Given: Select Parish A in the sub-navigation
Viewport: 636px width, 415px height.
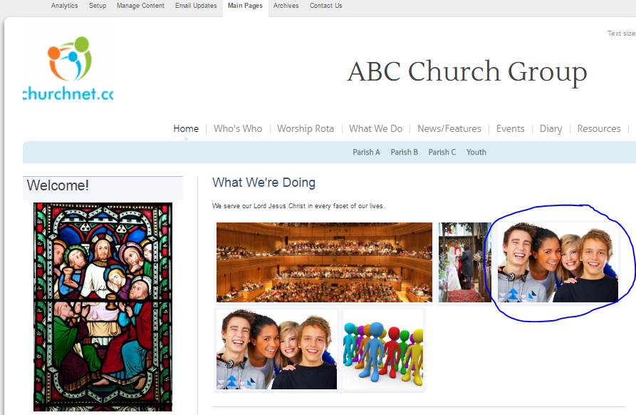Looking at the screenshot, I should click(366, 152).
